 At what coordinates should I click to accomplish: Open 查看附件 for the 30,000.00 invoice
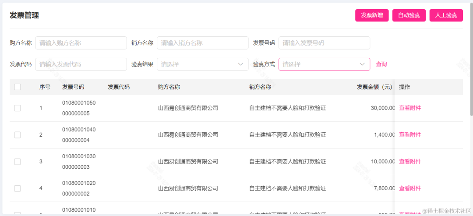pos(410,108)
